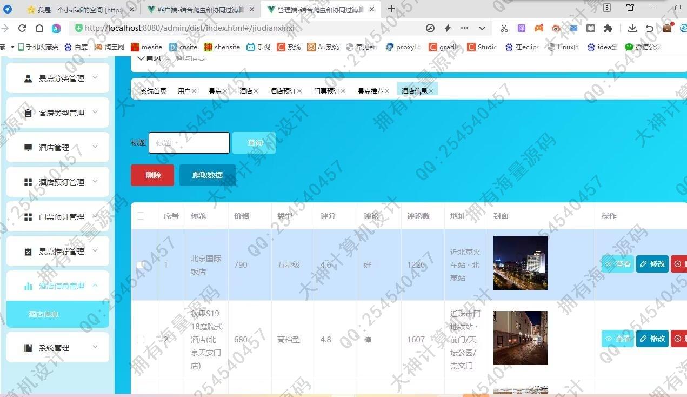Expand 景点推荐管理 sidebar menu
Screen dimensions: 687x397
(x=58, y=252)
